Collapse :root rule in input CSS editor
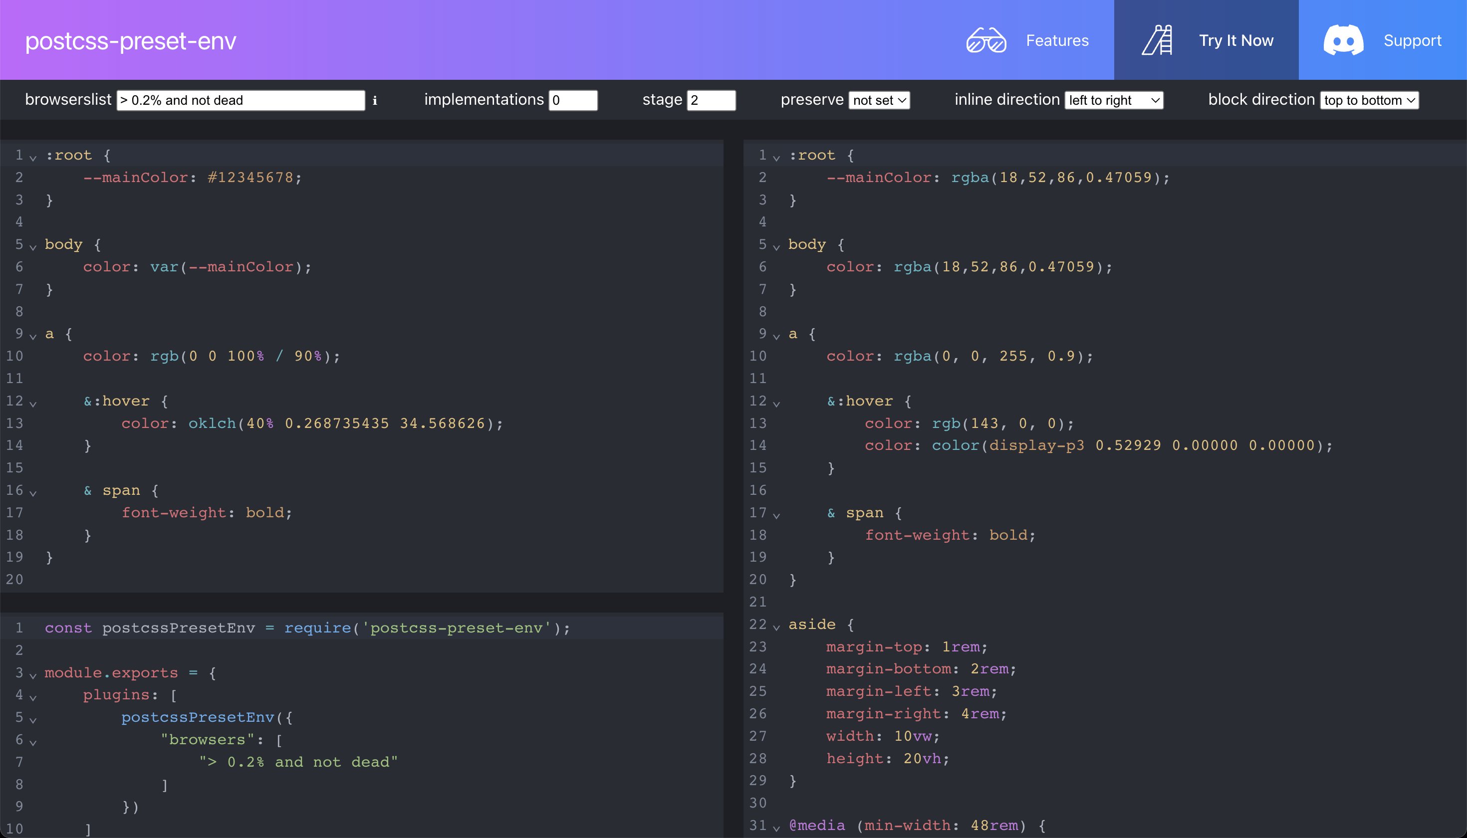The height and width of the screenshot is (838, 1467). coord(33,157)
